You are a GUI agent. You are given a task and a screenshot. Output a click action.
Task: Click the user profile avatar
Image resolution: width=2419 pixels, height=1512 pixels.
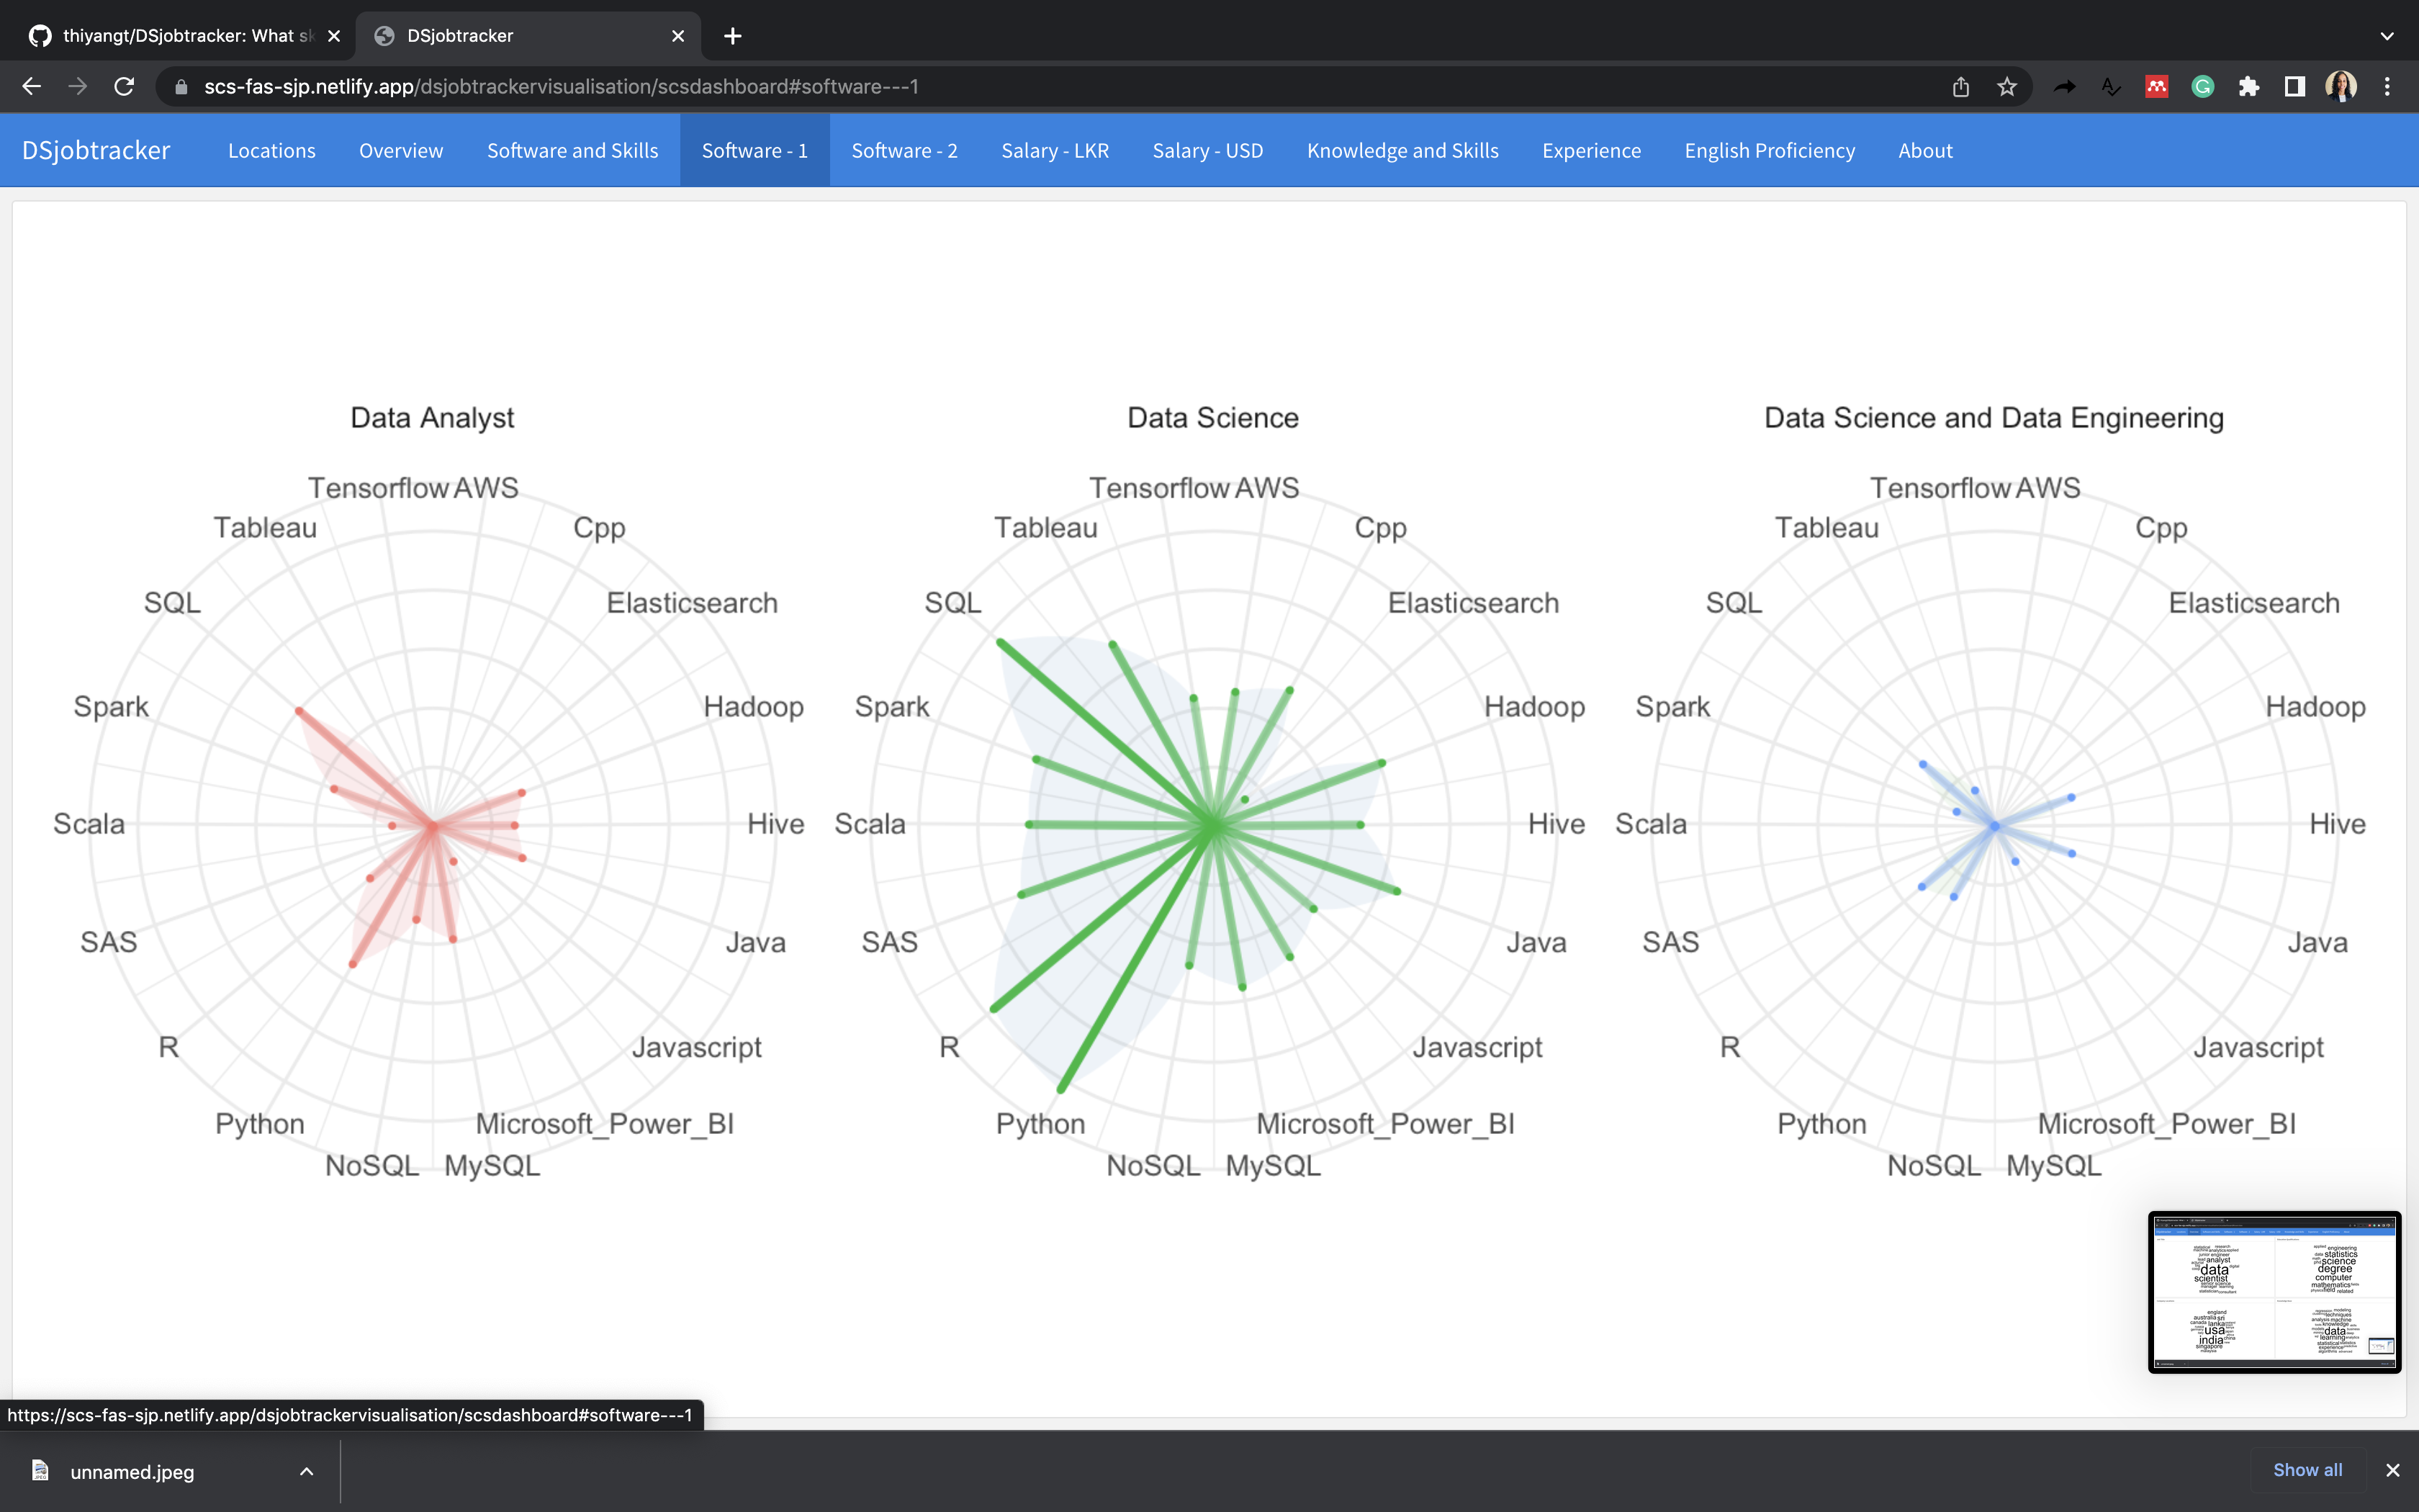click(2340, 87)
